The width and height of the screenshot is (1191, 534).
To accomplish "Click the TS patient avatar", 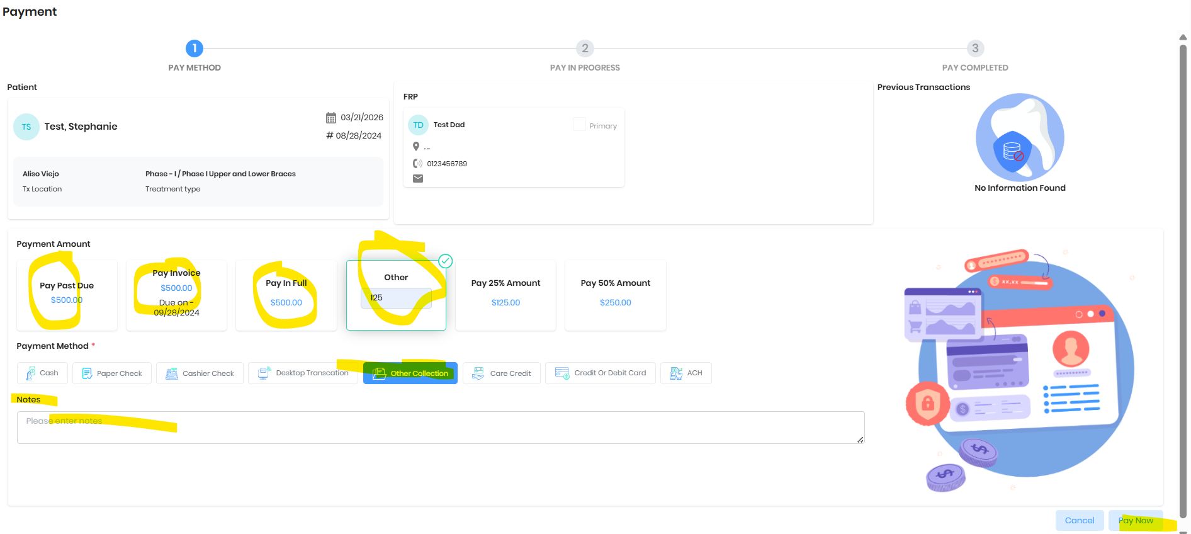I will [x=26, y=127].
